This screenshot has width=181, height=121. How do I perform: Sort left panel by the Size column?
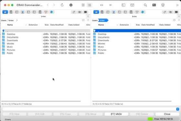[x=47, y=25]
